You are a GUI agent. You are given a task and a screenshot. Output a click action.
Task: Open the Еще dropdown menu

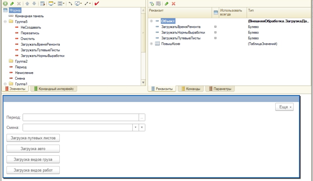(x=284, y=107)
